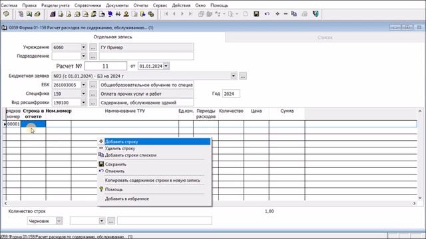Image resolution: width=426 pixels, height=239 pixels.
Task: Go to previous record navigation arrow
Action: coord(174,14)
